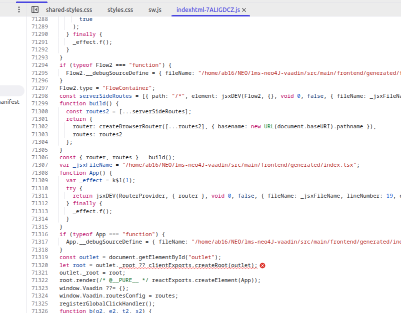This screenshot has width=401, height=313.
Task: Click line number 71308 in the gutter
Action: pyautogui.click(x=39, y=173)
